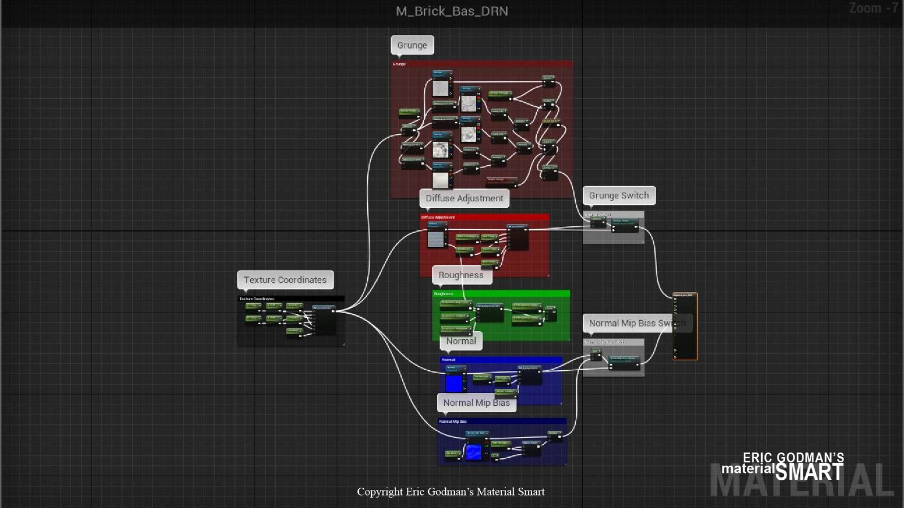This screenshot has height=508, width=904.
Task: Select the solid blue Normal texture thumbnail
Action: click(x=454, y=384)
